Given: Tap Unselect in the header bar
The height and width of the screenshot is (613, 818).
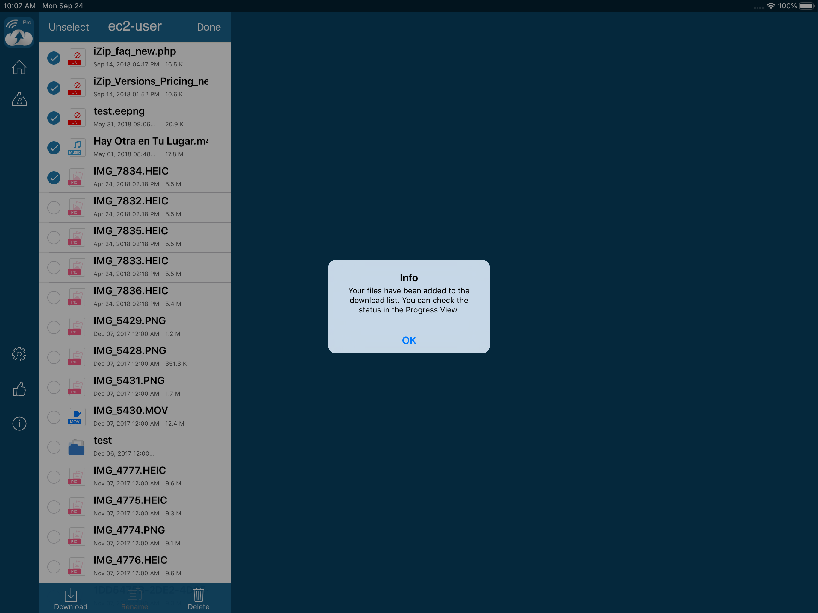Looking at the screenshot, I should [x=69, y=27].
